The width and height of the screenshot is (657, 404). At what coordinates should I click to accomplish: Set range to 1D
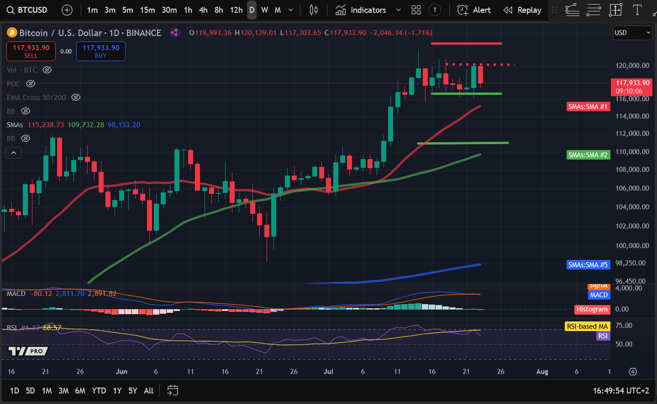click(x=15, y=391)
